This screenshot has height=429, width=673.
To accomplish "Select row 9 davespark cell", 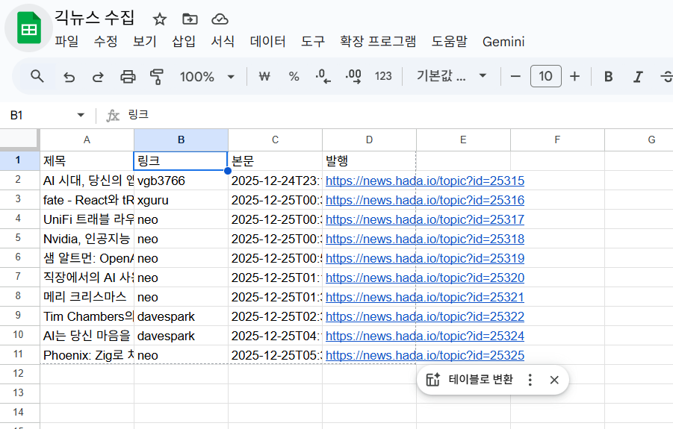I will [x=181, y=316].
